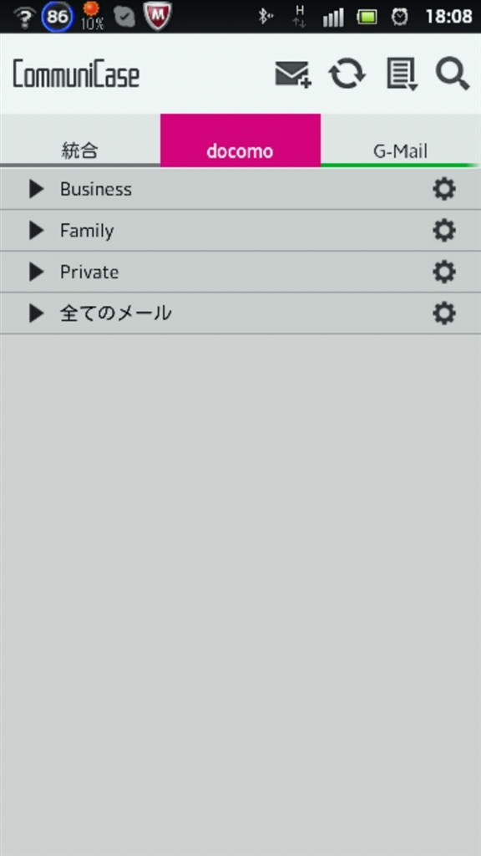Open settings gear for Family folder
481x856 pixels.
click(444, 231)
